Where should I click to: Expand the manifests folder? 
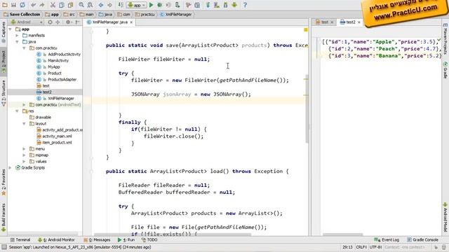[x=17, y=36]
